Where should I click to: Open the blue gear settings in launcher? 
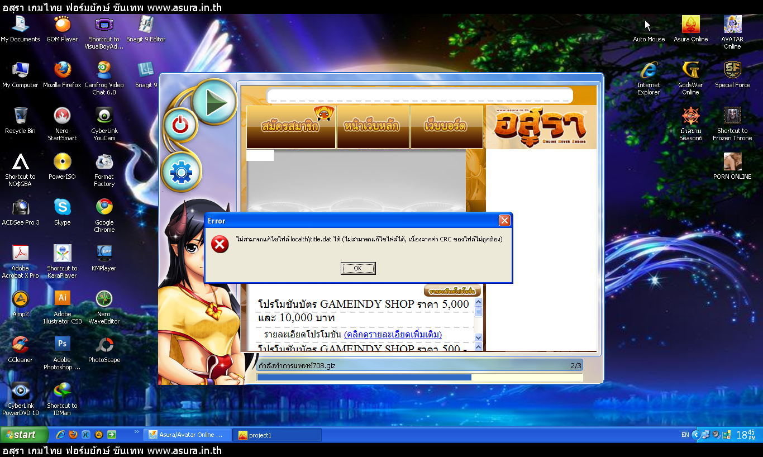[x=180, y=173]
